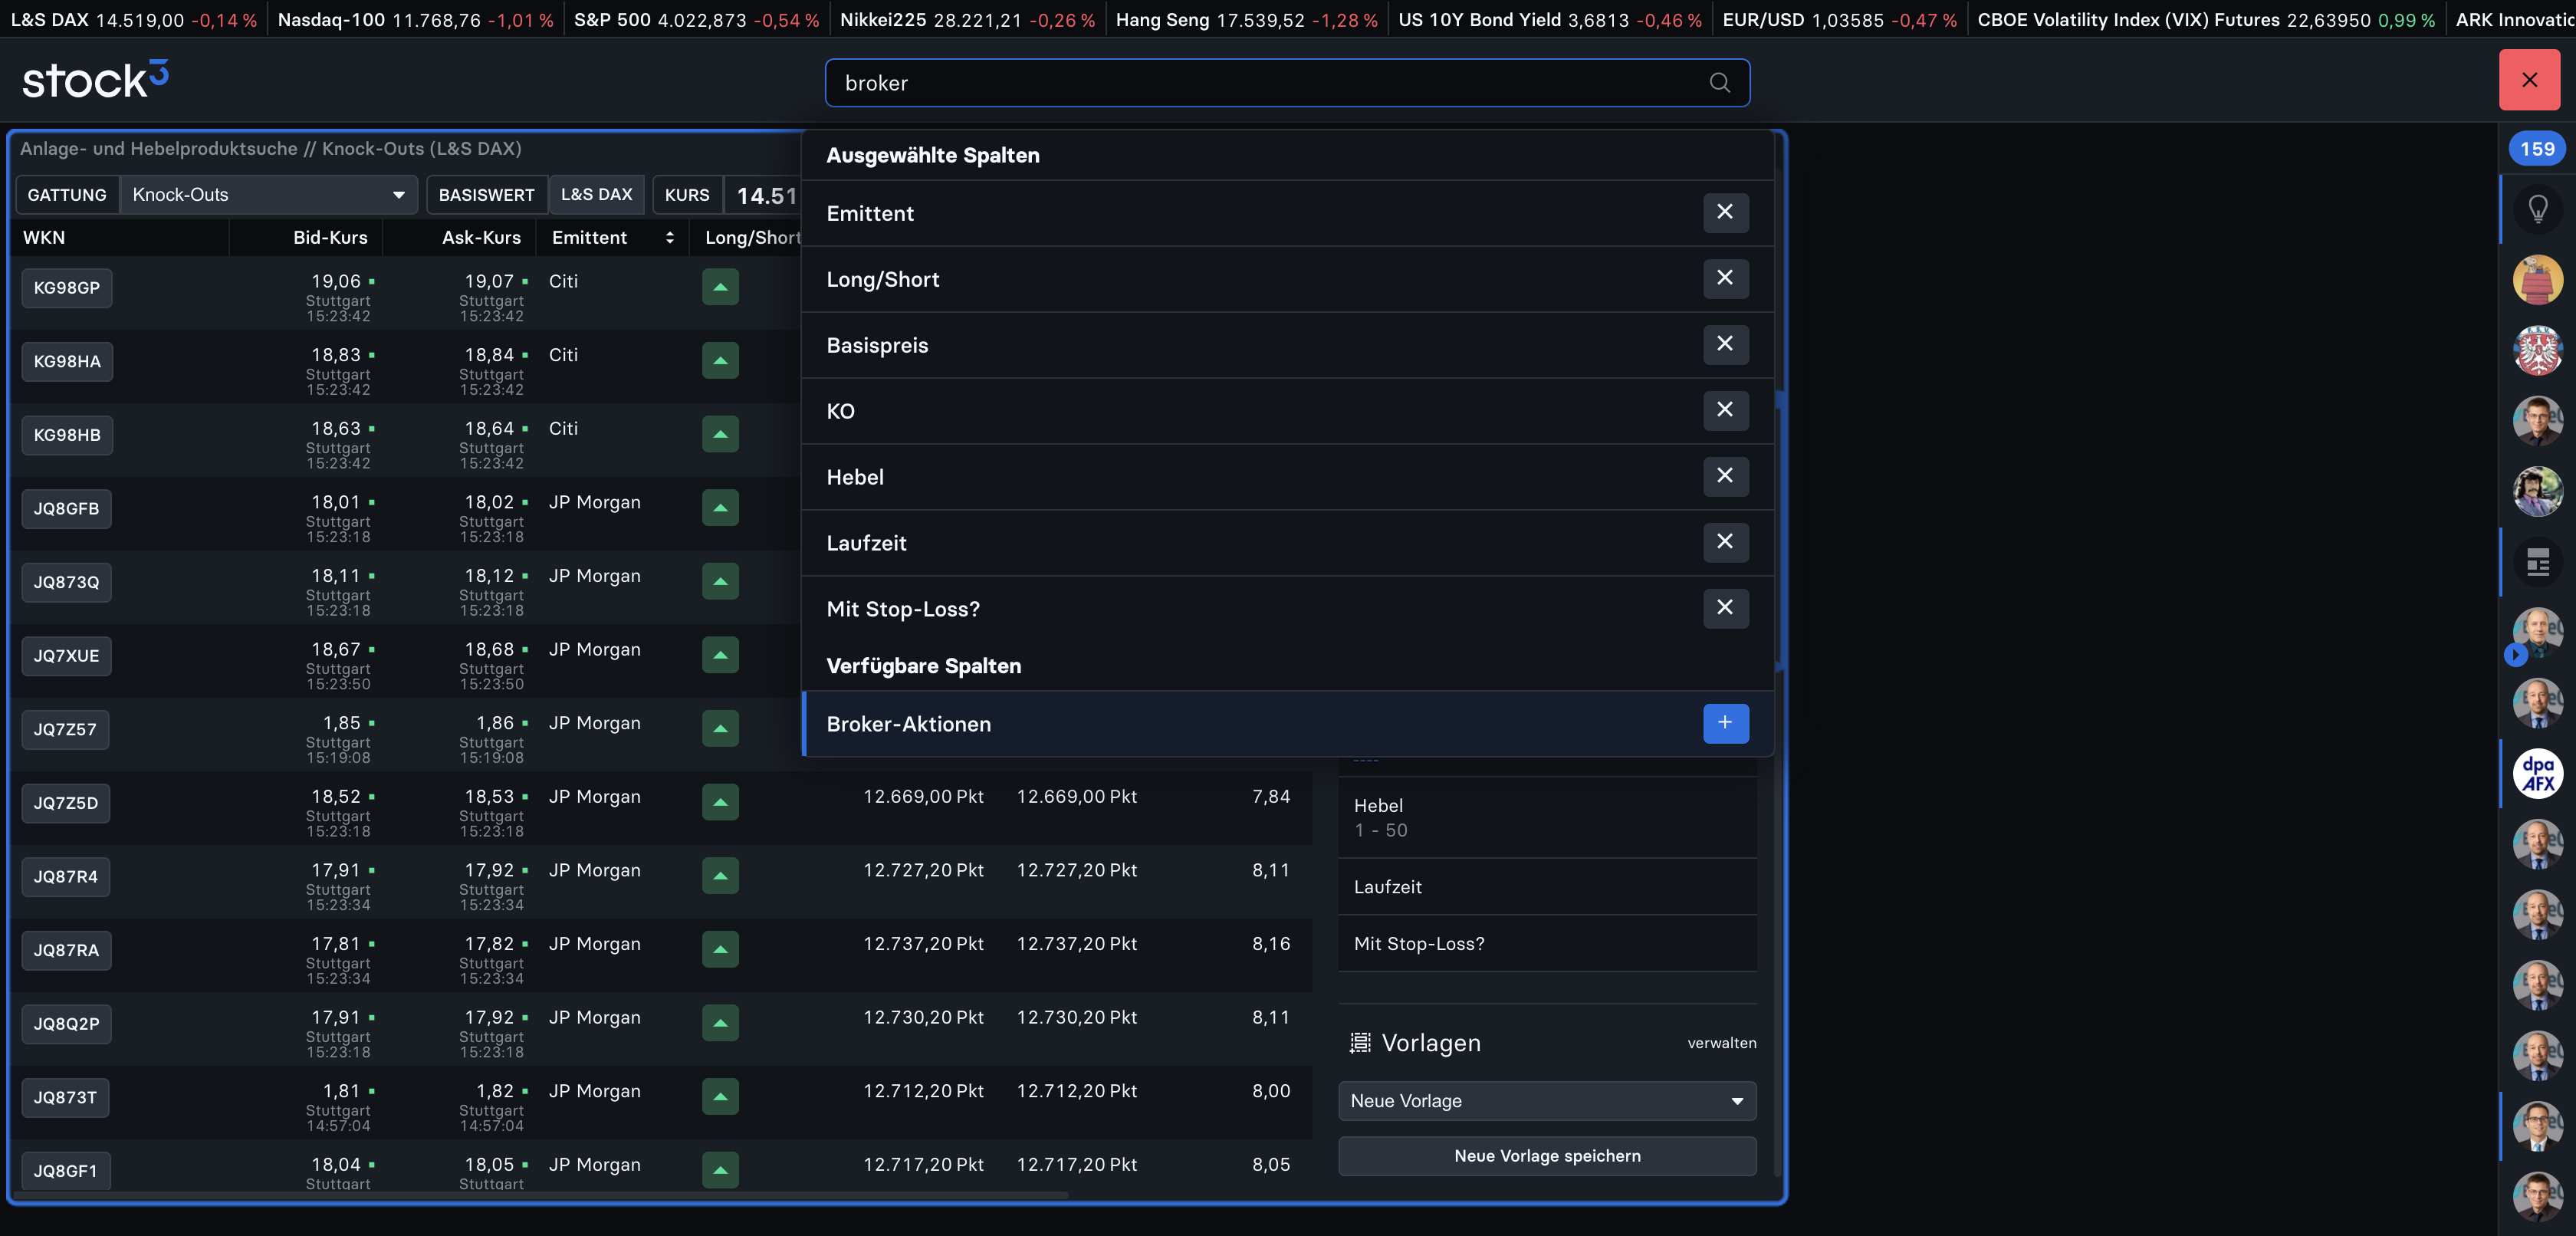
Task: Open the Hebel 1 - 50 filter
Action: tap(1547, 817)
